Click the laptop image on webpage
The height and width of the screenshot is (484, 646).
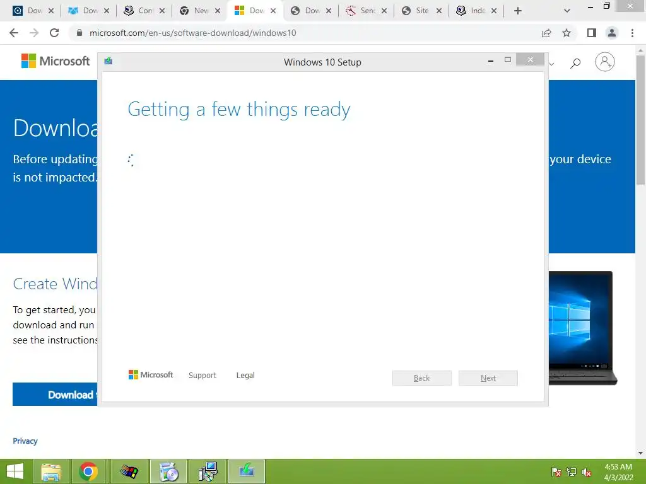582,328
